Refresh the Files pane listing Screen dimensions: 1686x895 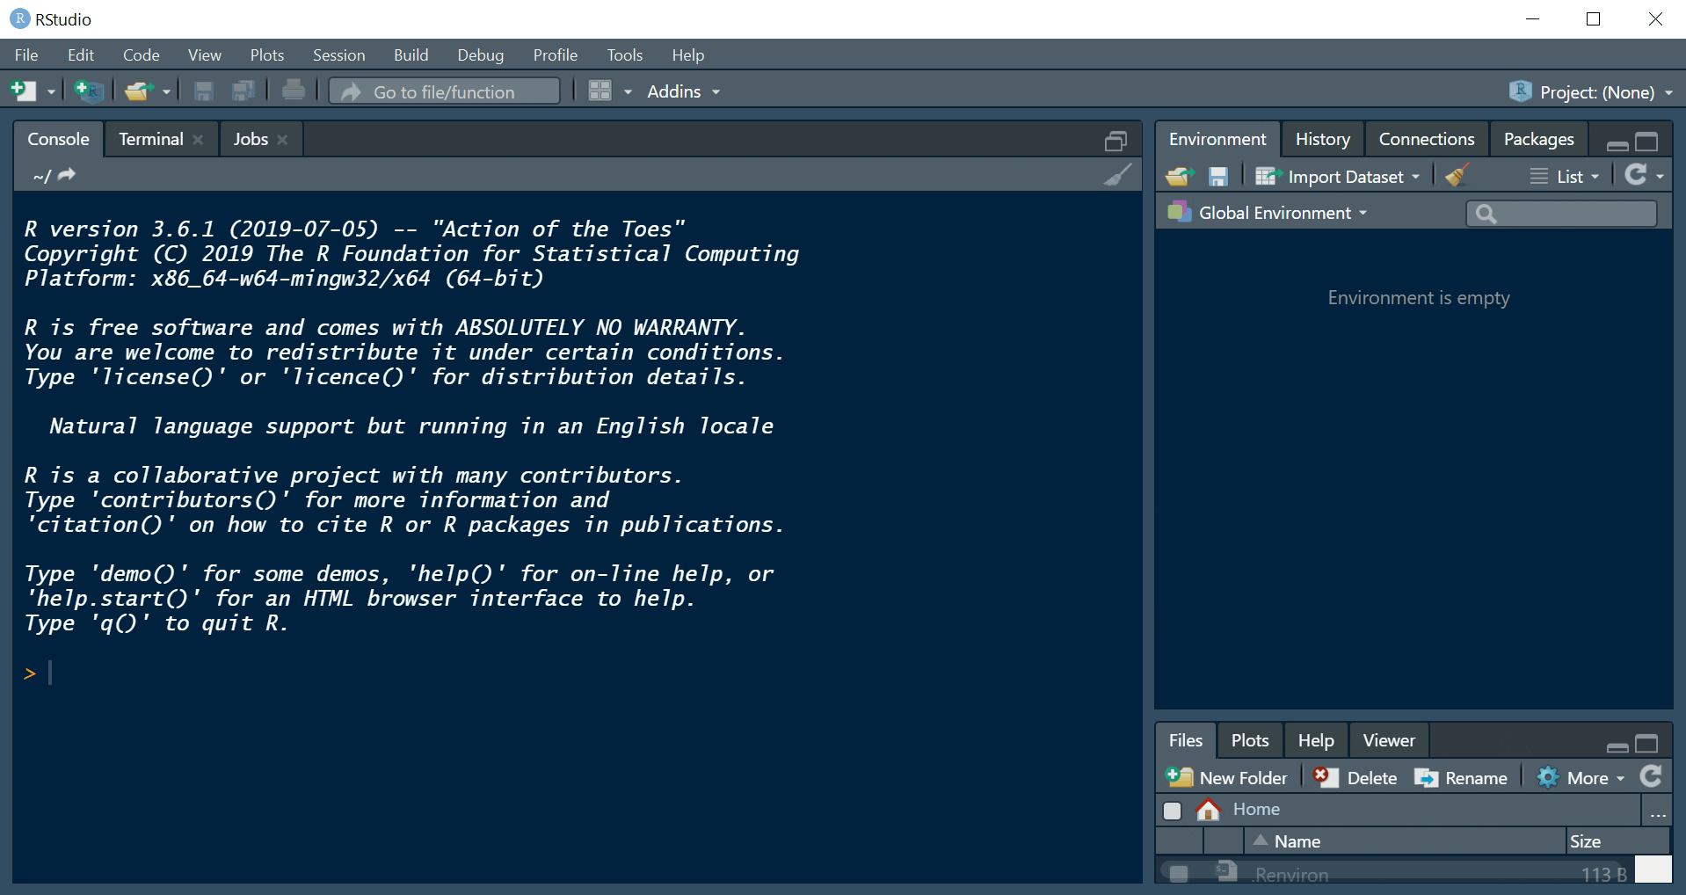[x=1651, y=776]
